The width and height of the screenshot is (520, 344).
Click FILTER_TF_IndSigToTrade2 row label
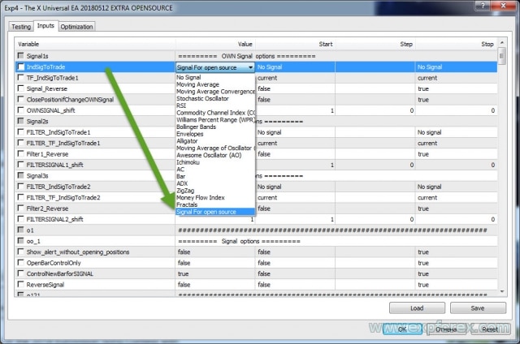(63, 198)
